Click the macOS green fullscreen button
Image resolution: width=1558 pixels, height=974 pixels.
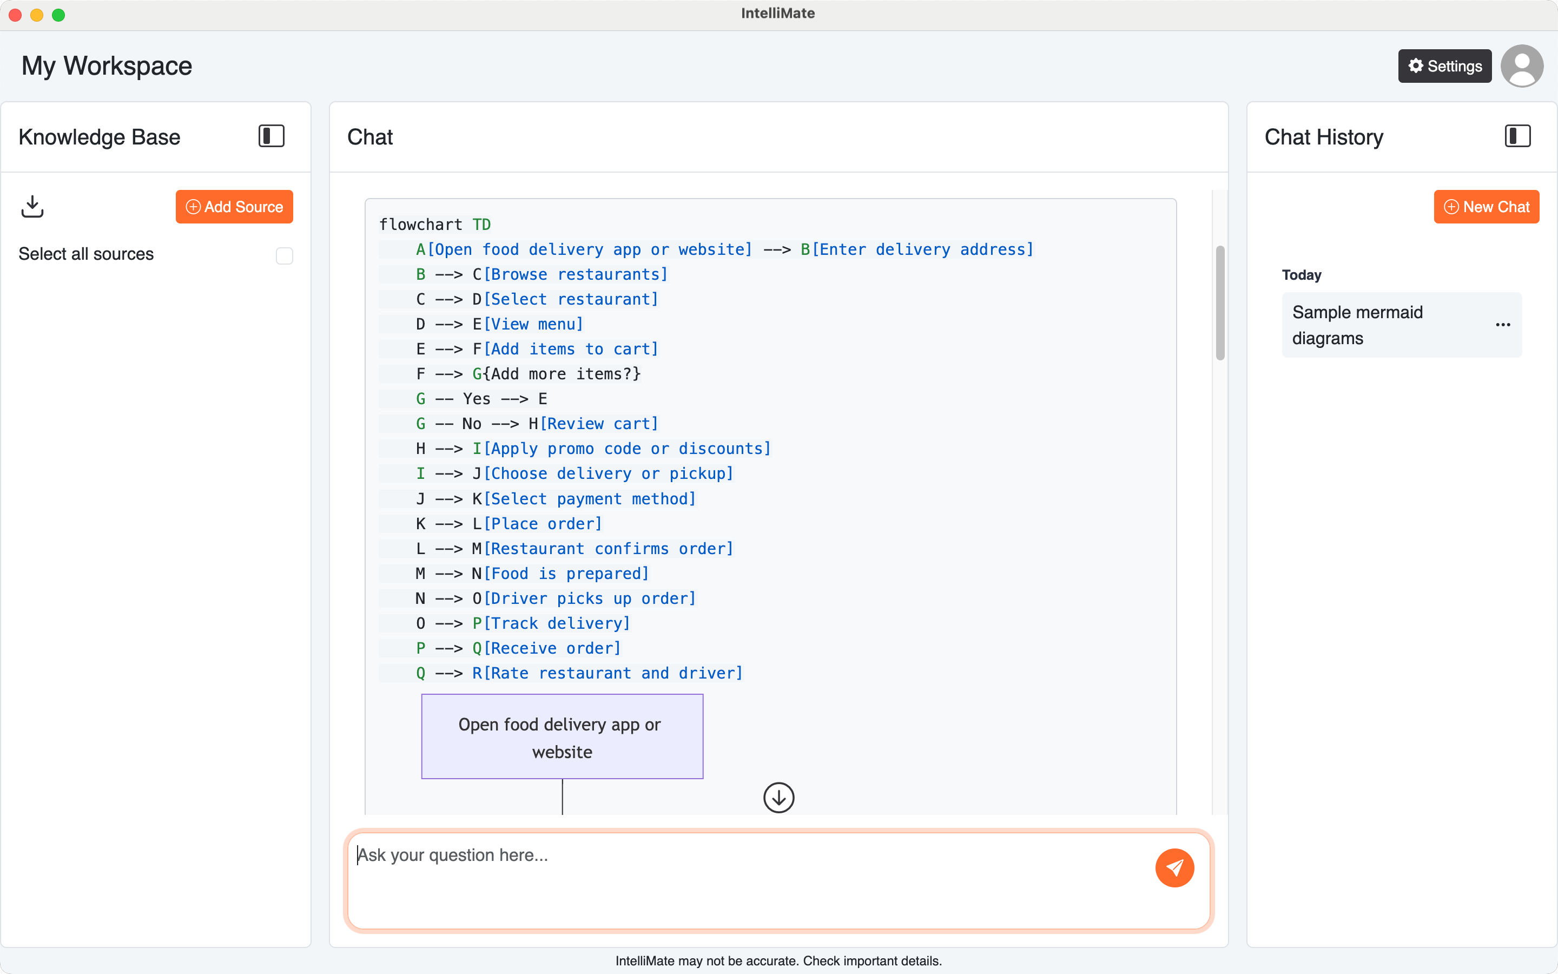[58, 15]
